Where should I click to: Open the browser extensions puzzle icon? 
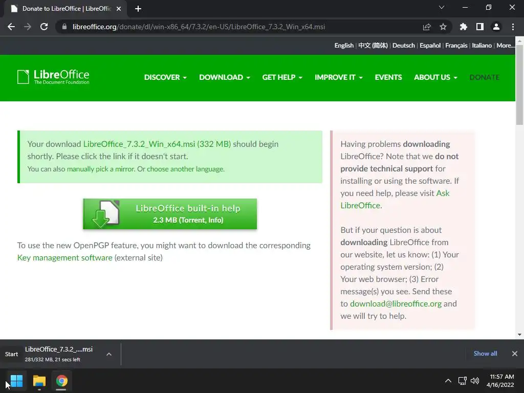pos(464,27)
